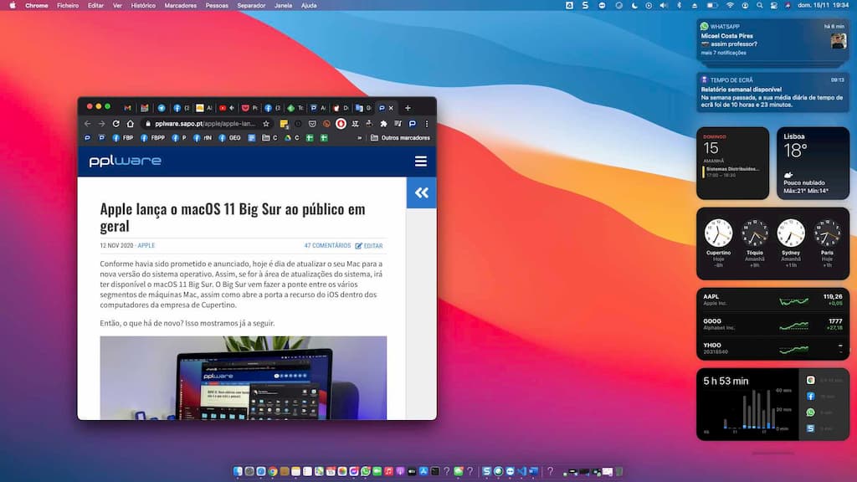Click the ppleware.sapo.pt address bar
The width and height of the screenshot is (857, 482).
pos(208,124)
